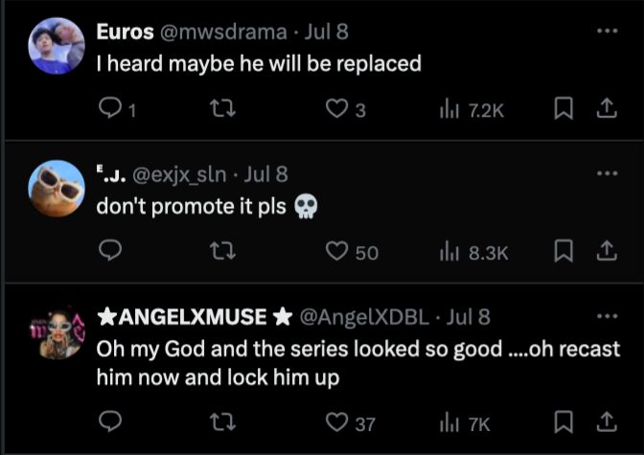Share the exjx_sln tweet

point(606,252)
